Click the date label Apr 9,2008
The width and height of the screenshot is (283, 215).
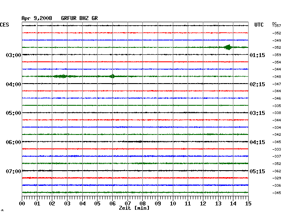[37, 18]
